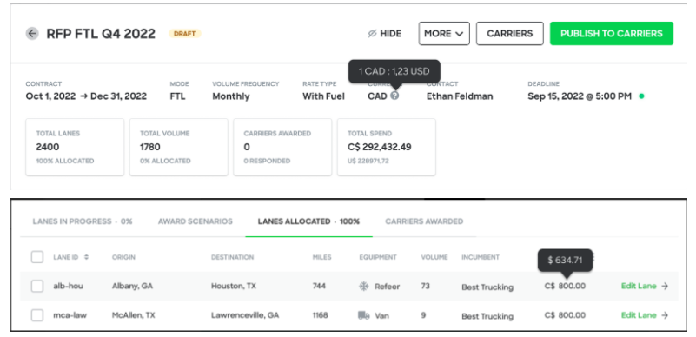Image resolution: width=696 pixels, height=337 pixels.
Task: Click the Equipment column header
Action: (x=378, y=257)
